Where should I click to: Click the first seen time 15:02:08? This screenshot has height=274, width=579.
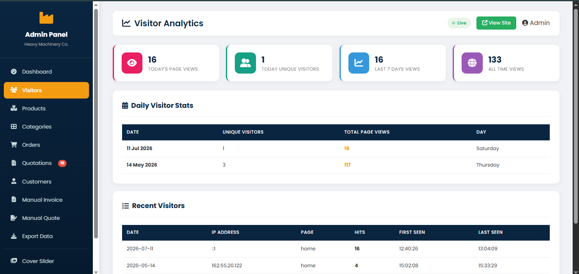pyautogui.click(x=409, y=266)
